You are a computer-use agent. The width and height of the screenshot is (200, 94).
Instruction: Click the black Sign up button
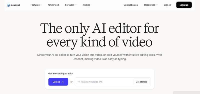point(184,5)
